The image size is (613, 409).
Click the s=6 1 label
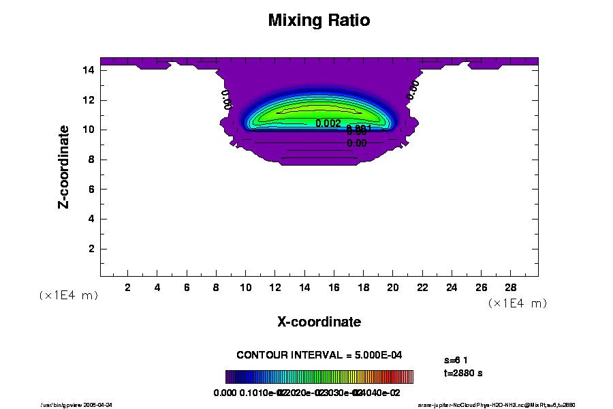pyautogui.click(x=456, y=359)
